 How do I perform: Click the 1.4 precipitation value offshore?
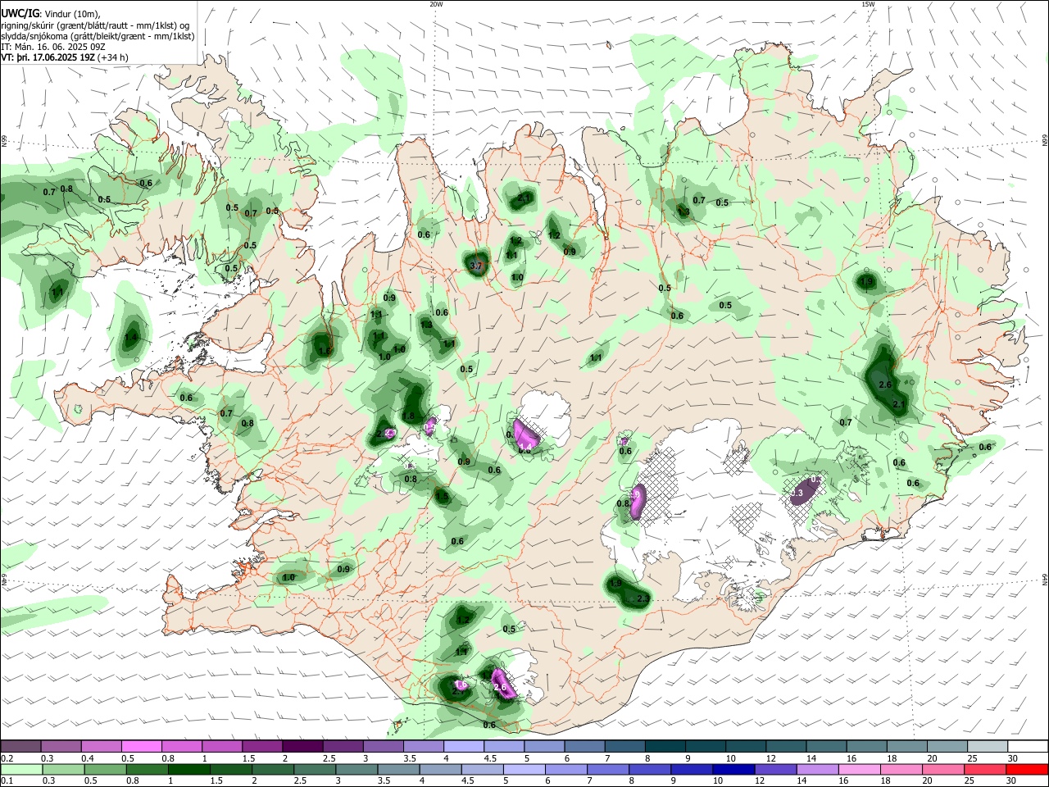click(131, 337)
